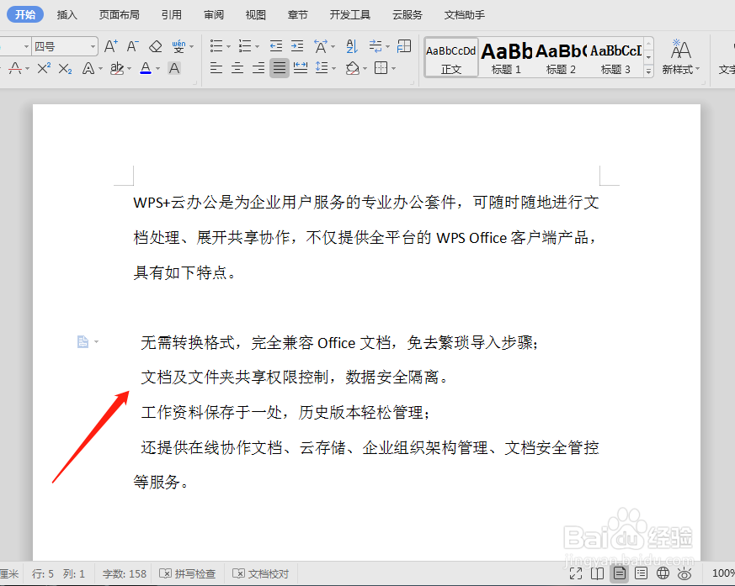Click the table layout icon after paragraph marks
Screen dimensions: 735x586
tap(403, 46)
